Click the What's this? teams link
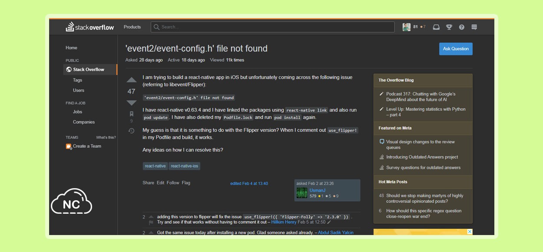Image resolution: width=543 pixels, height=252 pixels. tap(106, 137)
